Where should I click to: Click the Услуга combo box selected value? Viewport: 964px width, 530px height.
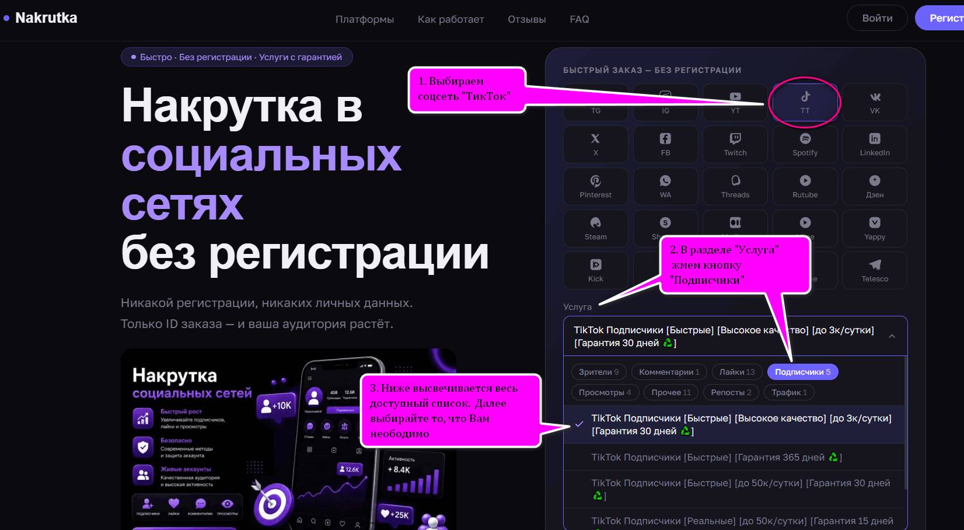tap(735, 336)
